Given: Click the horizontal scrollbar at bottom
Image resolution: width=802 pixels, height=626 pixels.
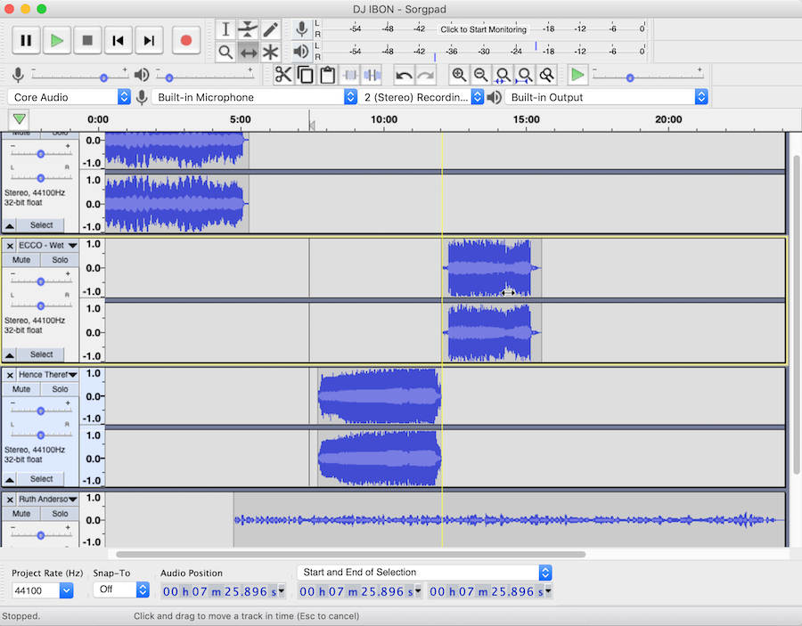Looking at the screenshot, I should point(350,554).
